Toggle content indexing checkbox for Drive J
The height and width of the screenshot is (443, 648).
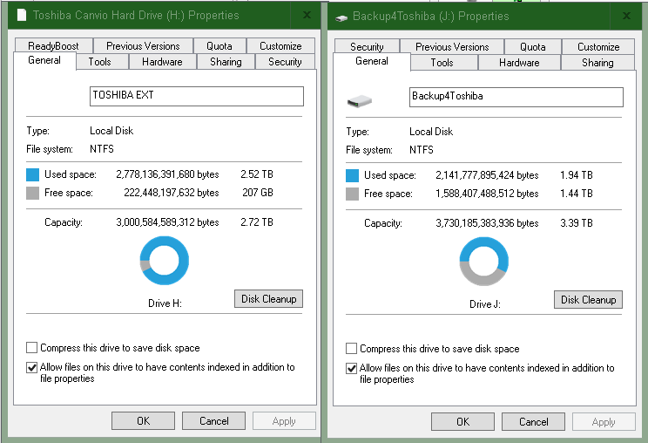[x=351, y=368]
